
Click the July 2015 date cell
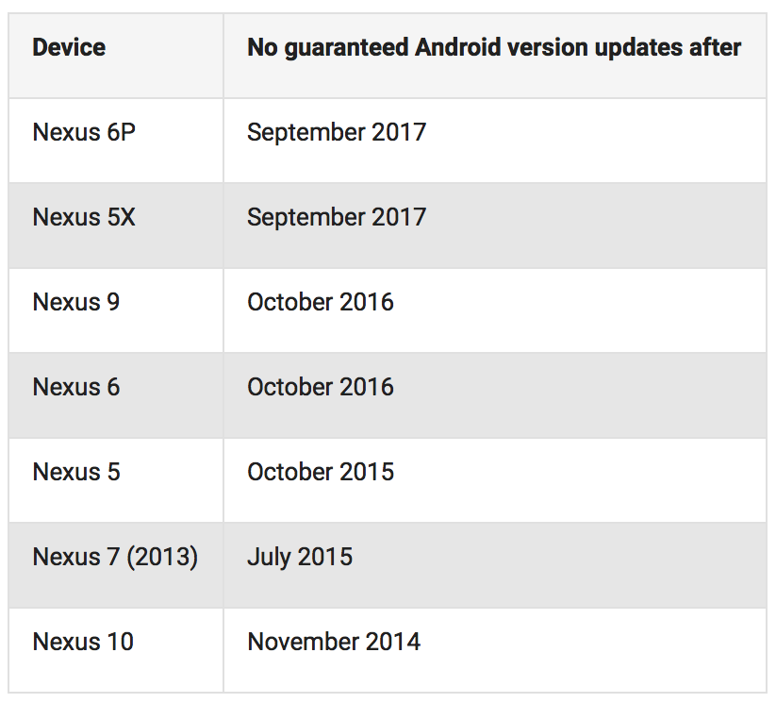click(300, 557)
